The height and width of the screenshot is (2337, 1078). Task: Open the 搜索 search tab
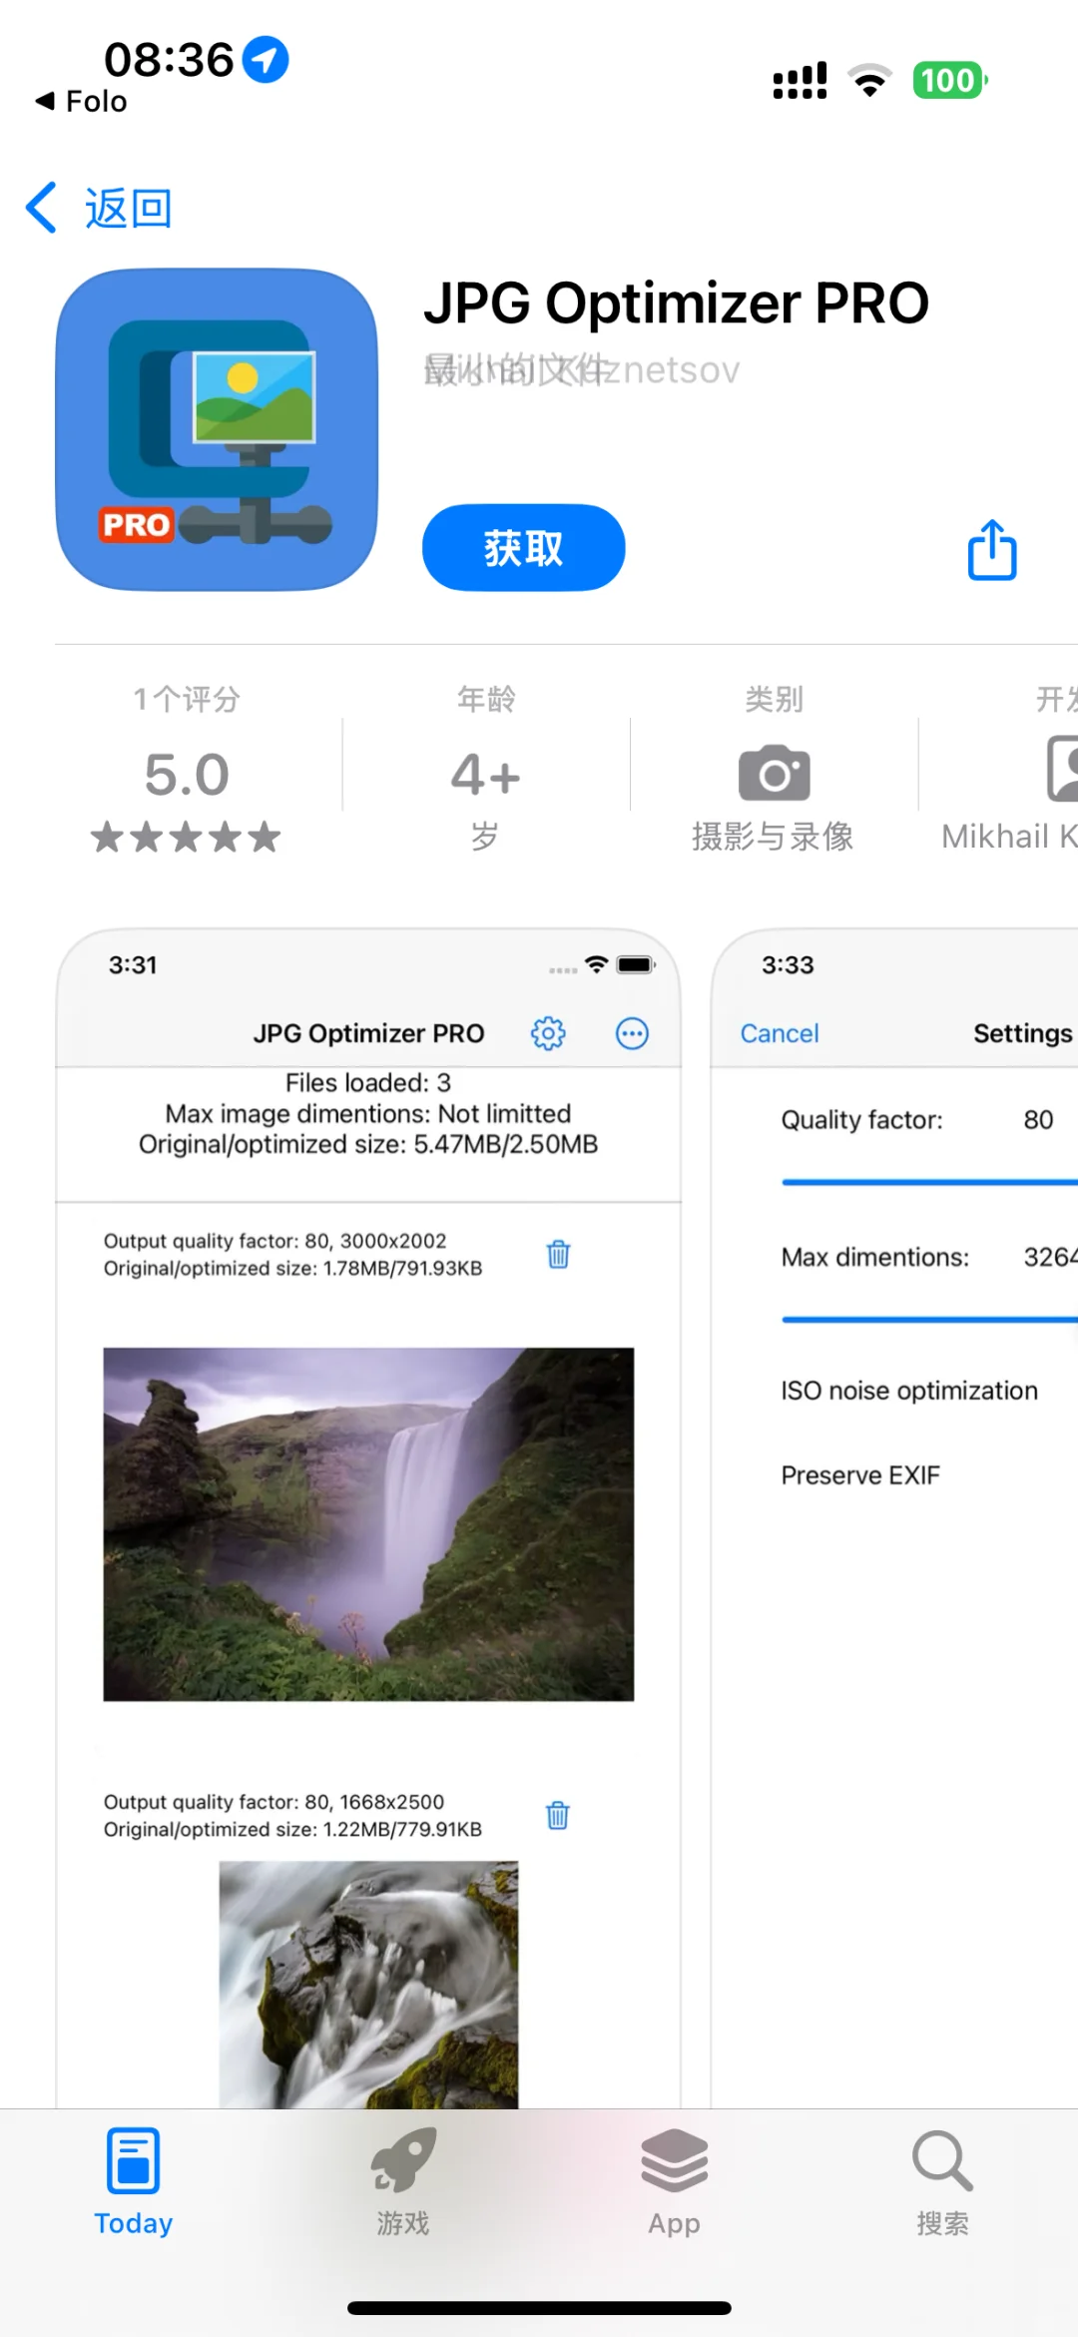point(943,2181)
